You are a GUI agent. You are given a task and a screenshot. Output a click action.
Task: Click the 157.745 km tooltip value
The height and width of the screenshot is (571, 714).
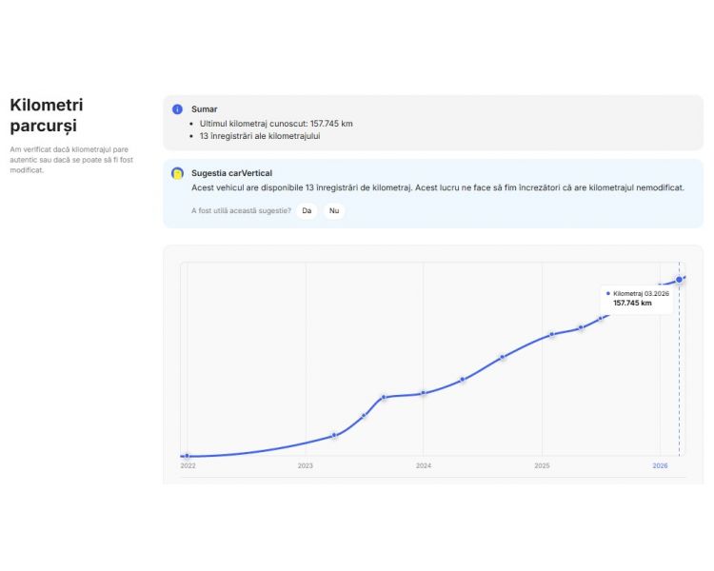(x=632, y=304)
